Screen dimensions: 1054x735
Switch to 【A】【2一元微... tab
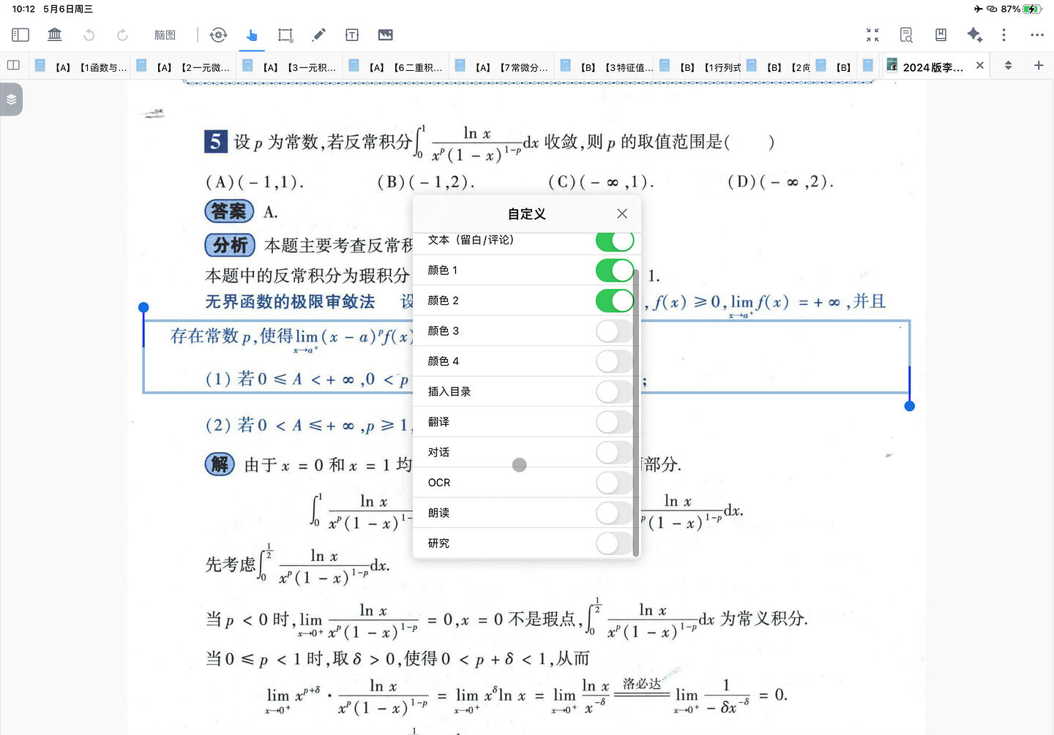pyautogui.click(x=183, y=67)
